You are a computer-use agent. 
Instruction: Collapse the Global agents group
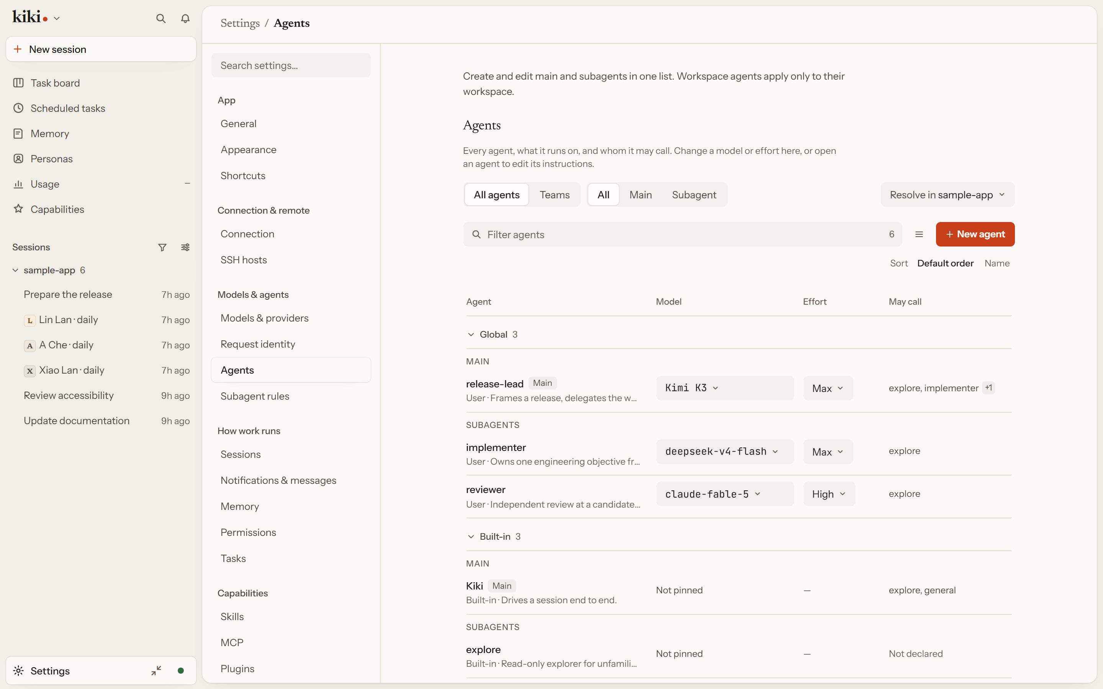[x=471, y=335]
